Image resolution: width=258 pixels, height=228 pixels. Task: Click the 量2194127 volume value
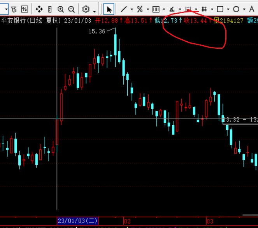[228, 21]
